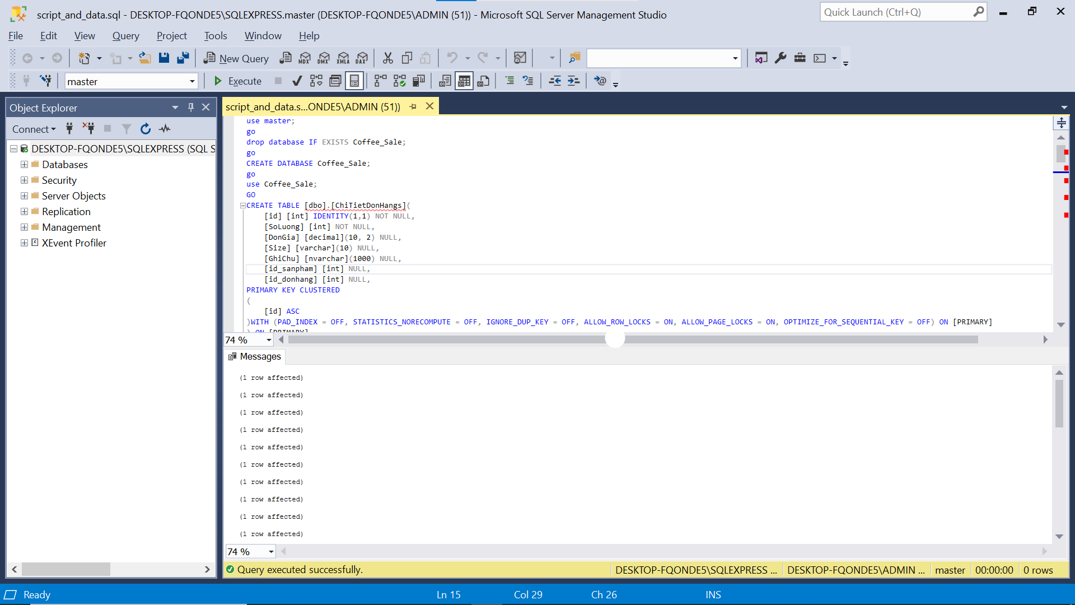The width and height of the screenshot is (1075, 605).
Task: Open the Window menu
Action: click(x=263, y=36)
